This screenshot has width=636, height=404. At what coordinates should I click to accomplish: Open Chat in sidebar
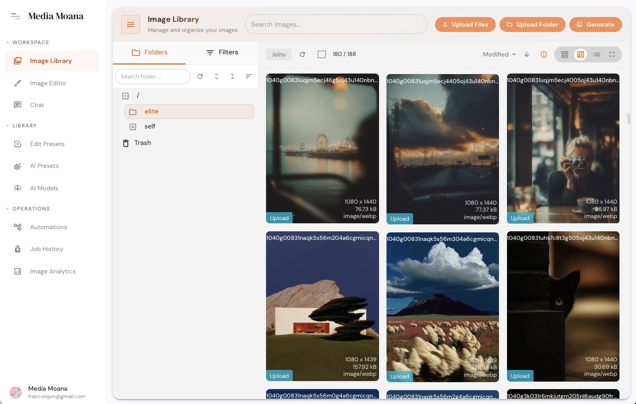click(x=52, y=105)
